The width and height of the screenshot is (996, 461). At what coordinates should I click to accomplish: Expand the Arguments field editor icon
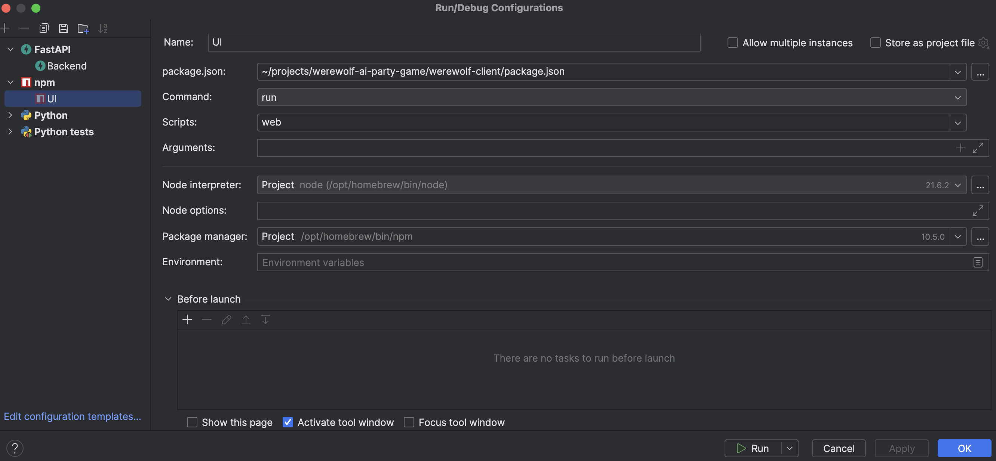click(978, 148)
